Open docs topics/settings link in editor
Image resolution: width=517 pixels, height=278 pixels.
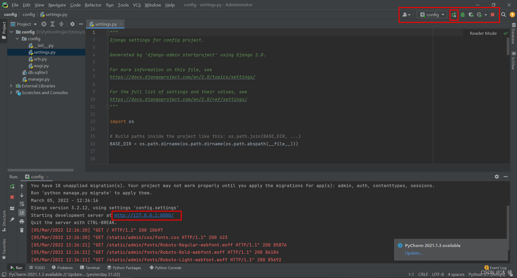[182, 77]
